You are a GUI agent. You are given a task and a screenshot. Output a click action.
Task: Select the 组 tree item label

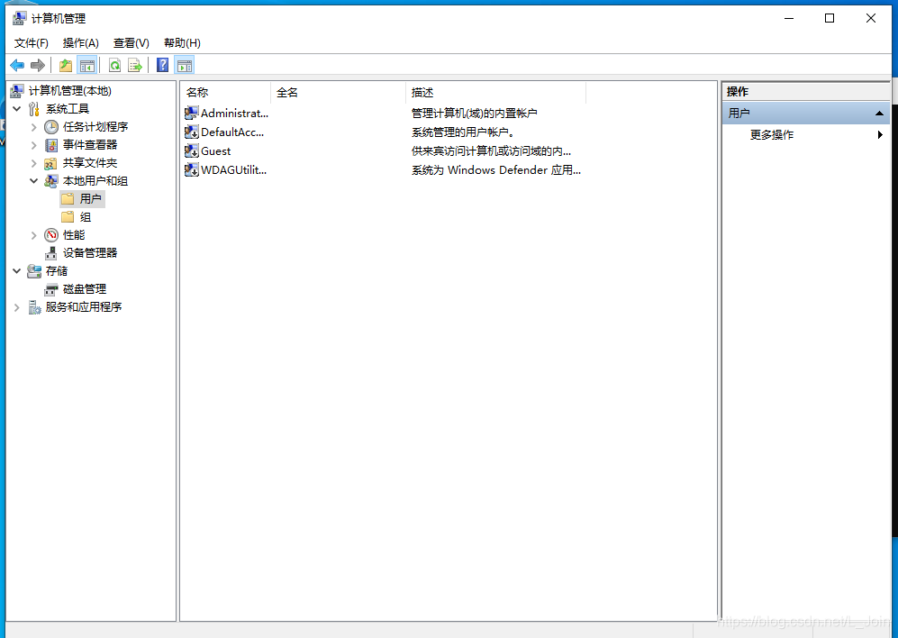click(86, 216)
